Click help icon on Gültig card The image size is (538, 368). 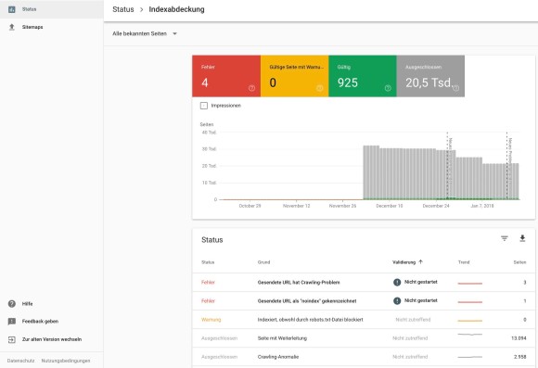click(x=388, y=88)
